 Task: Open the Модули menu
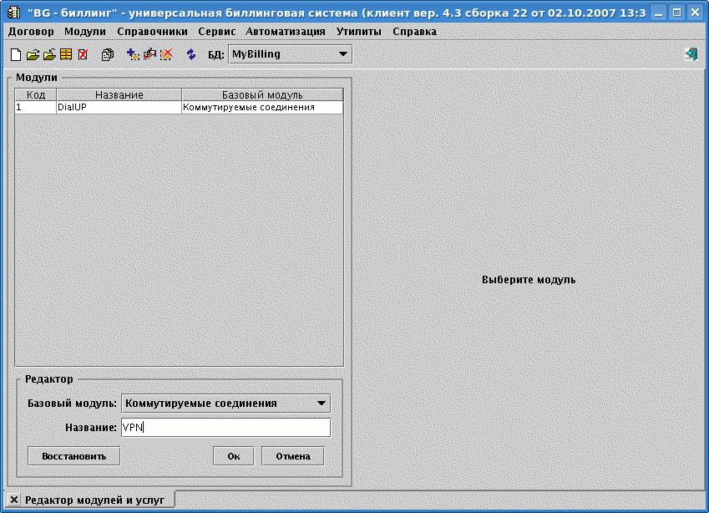84,31
